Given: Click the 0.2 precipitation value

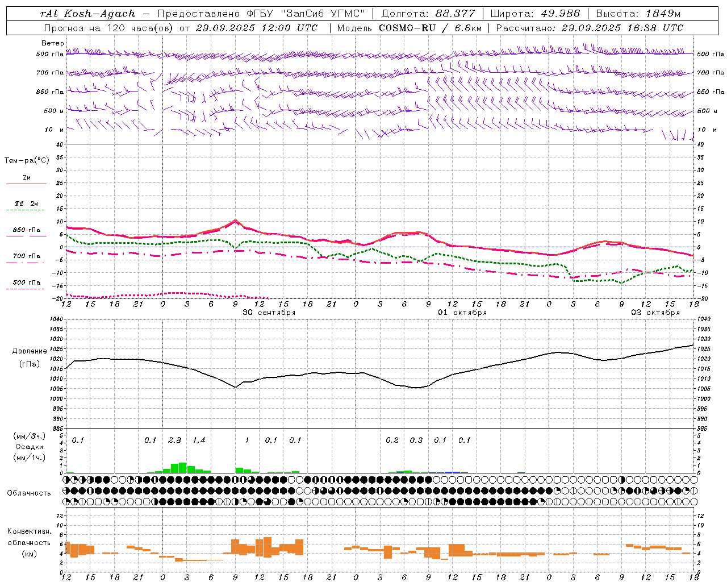Looking at the screenshot, I should (392, 440).
